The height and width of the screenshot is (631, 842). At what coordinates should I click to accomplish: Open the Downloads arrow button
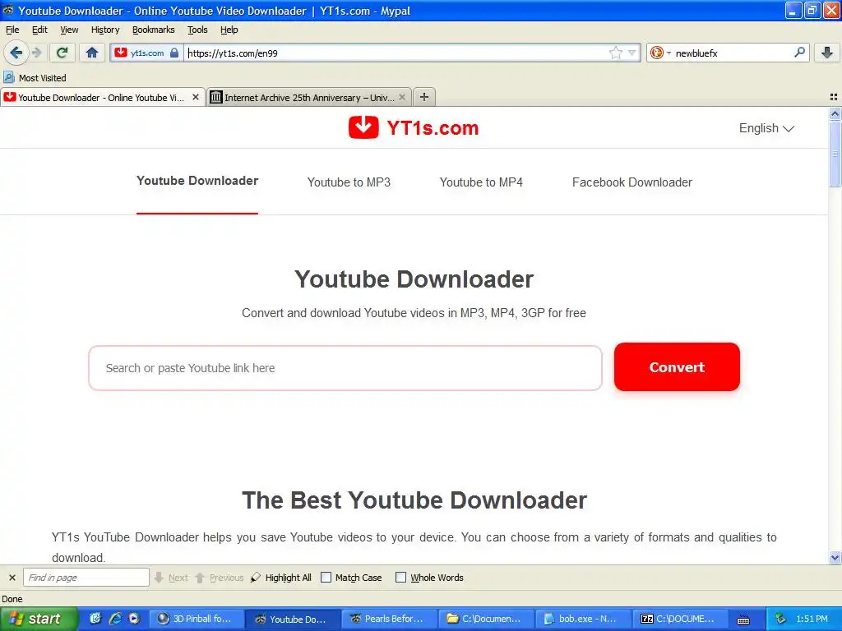click(x=827, y=53)
